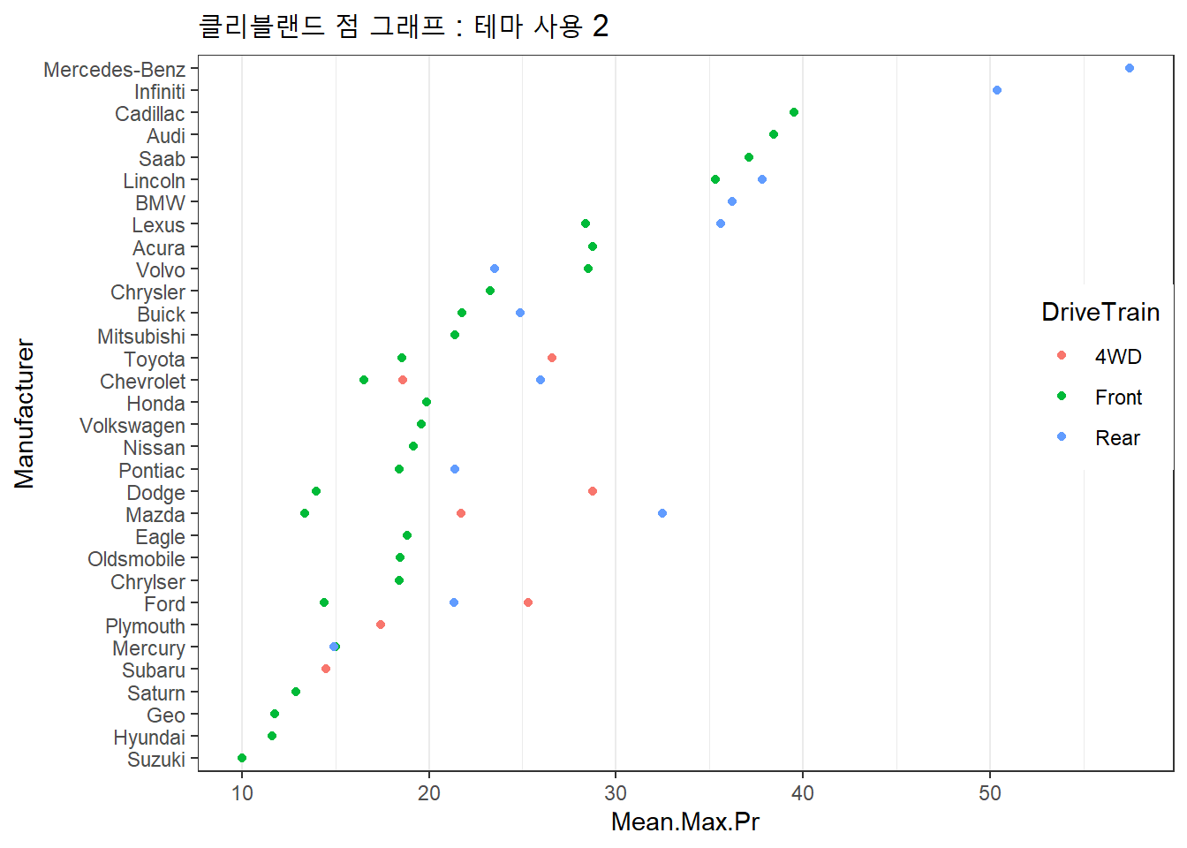Select the Ford axis label

coord(165,604)
